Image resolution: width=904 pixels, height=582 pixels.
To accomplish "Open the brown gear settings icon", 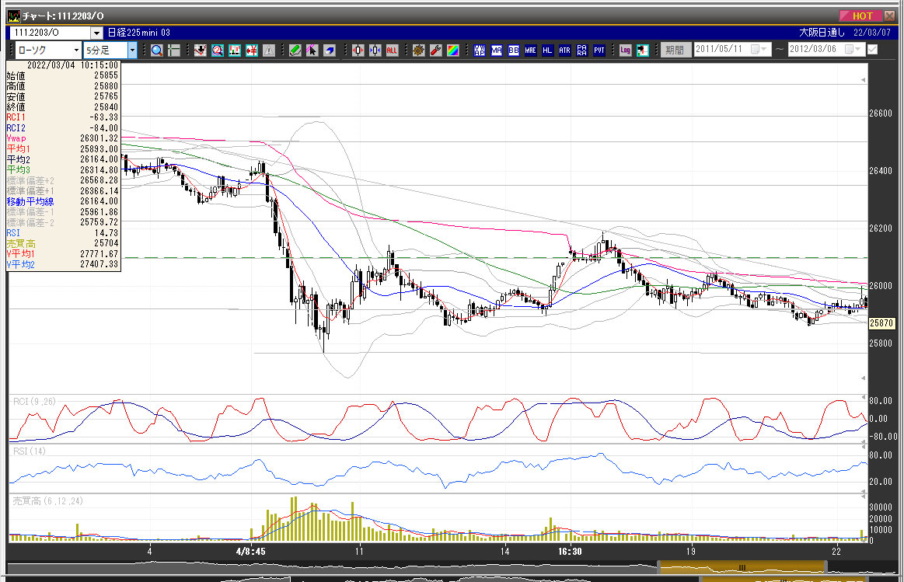I will [x=418, y=51].
